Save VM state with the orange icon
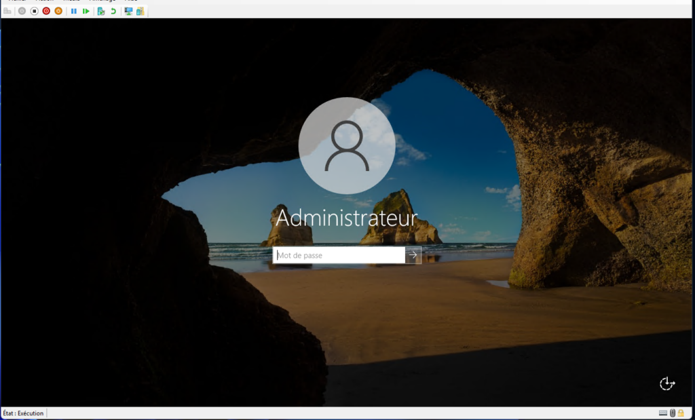This screenshot has width=695, height=420. click(58, 11)
